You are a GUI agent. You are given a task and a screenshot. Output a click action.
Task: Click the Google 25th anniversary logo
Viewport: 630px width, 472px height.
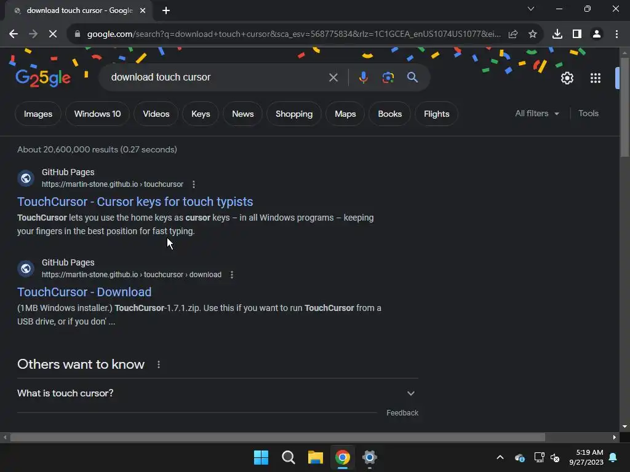click(43, 78)
